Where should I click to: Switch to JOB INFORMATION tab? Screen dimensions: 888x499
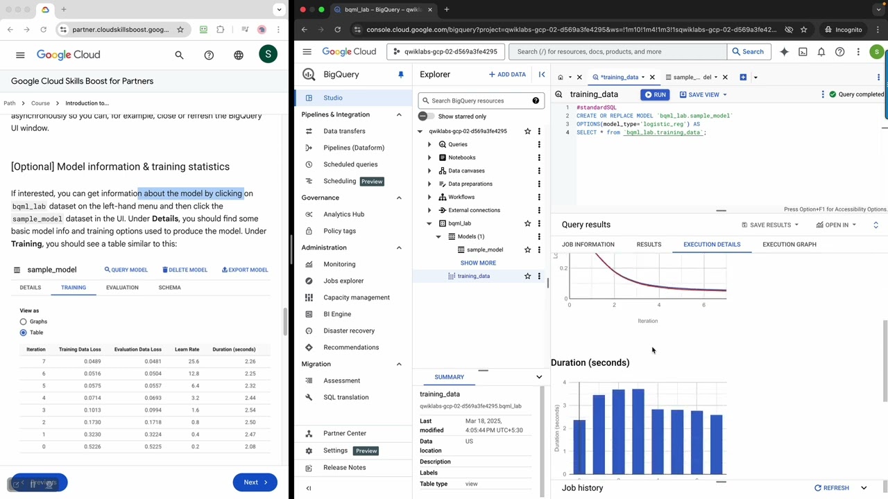(588, 244)
